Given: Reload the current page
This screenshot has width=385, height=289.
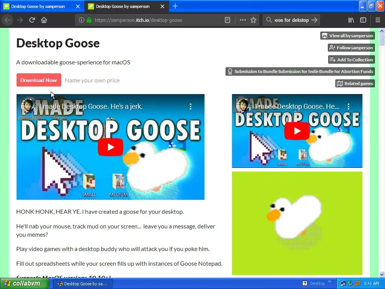Looking at the screenshot, I should 32,20.
